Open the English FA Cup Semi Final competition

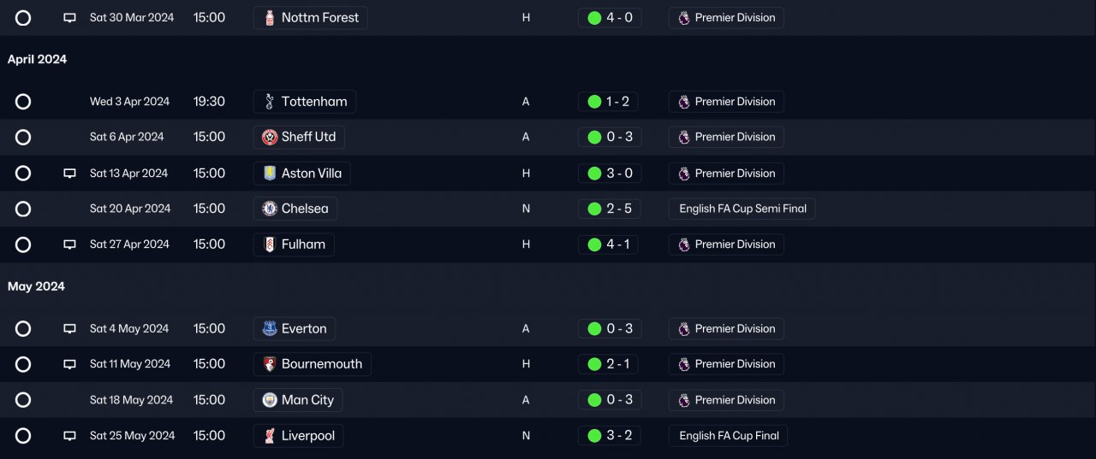point(742,209)
